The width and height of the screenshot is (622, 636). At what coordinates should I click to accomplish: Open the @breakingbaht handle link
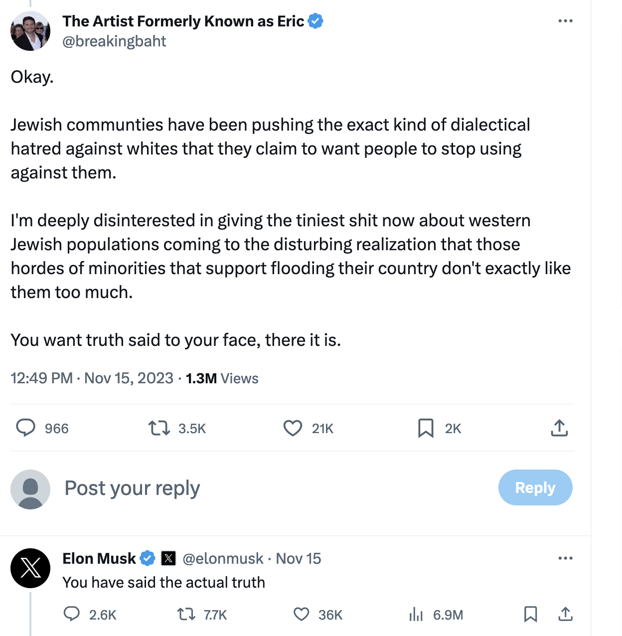click(114, 41)
